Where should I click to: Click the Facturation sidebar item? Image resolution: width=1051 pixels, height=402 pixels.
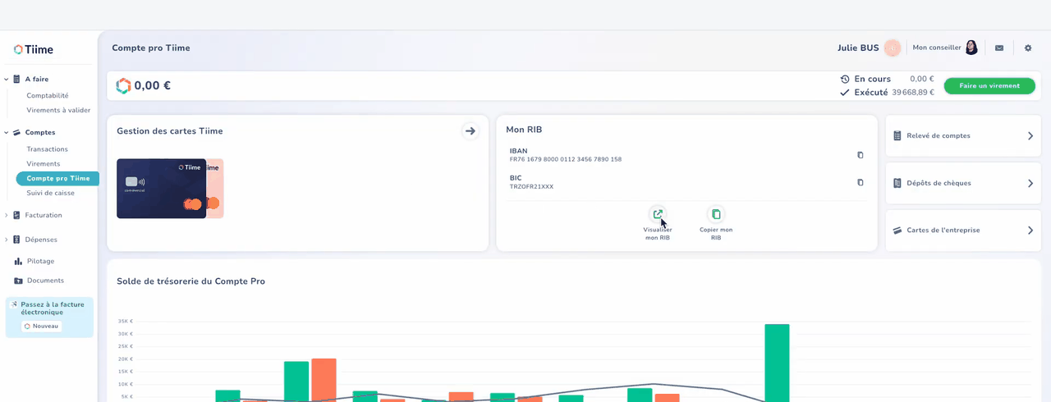(x=44, y=216)
